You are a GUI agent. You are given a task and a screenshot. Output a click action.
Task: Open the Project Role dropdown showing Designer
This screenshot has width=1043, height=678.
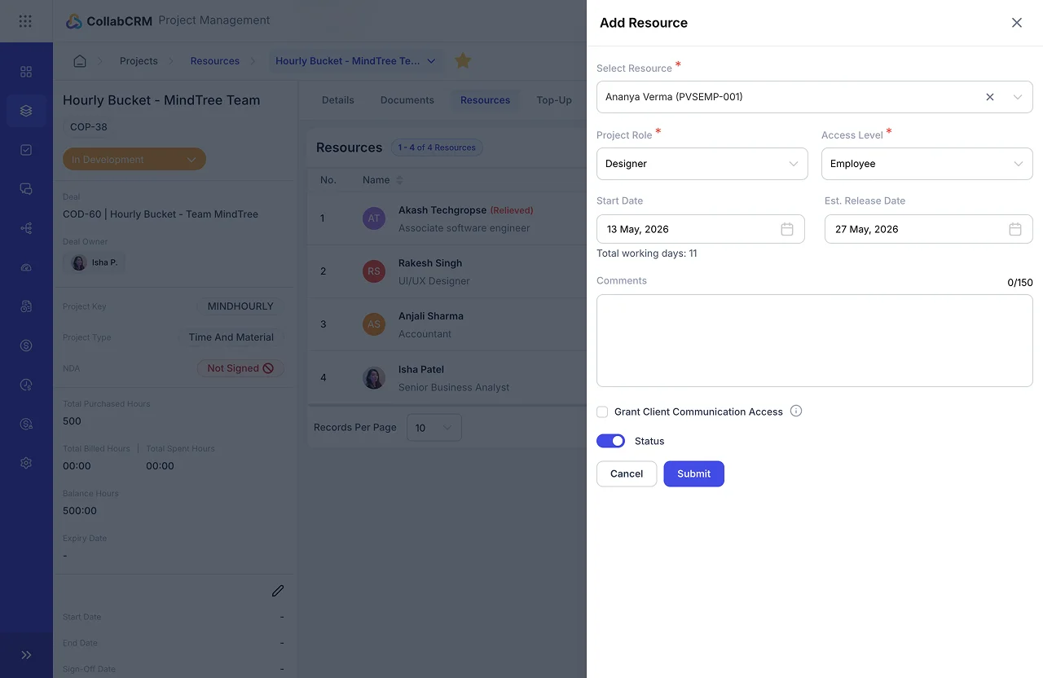[702, 164]
